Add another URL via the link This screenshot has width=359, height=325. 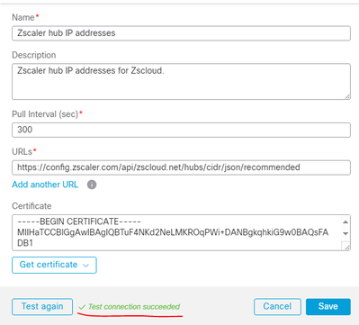45,185
